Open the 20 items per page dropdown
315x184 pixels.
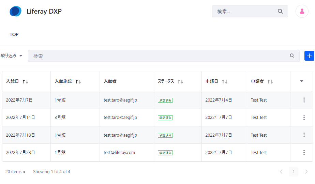[x=15, y=172]
